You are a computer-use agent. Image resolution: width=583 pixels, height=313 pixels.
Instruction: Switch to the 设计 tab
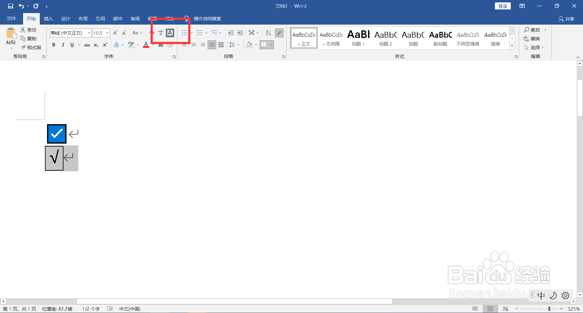tap(66, 19)
